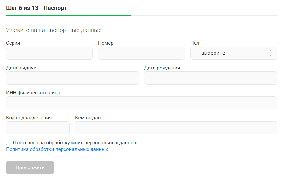Open Политика обработки персональных данных link
Image resolution: width=288 pixels, height=177 pixels.
tap(57, 149)
